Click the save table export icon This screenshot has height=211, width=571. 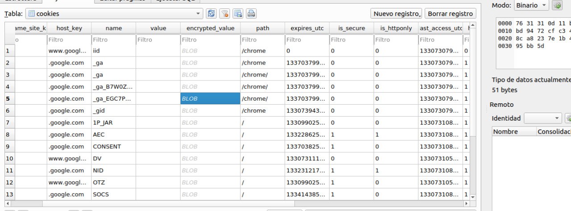pyautogui.click(x=238, y=14)
